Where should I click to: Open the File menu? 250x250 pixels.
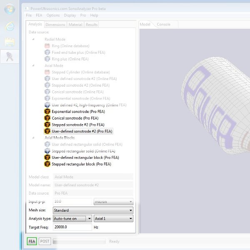point(29,15)
